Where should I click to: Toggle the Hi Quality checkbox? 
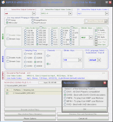click(x=96, y=30)
